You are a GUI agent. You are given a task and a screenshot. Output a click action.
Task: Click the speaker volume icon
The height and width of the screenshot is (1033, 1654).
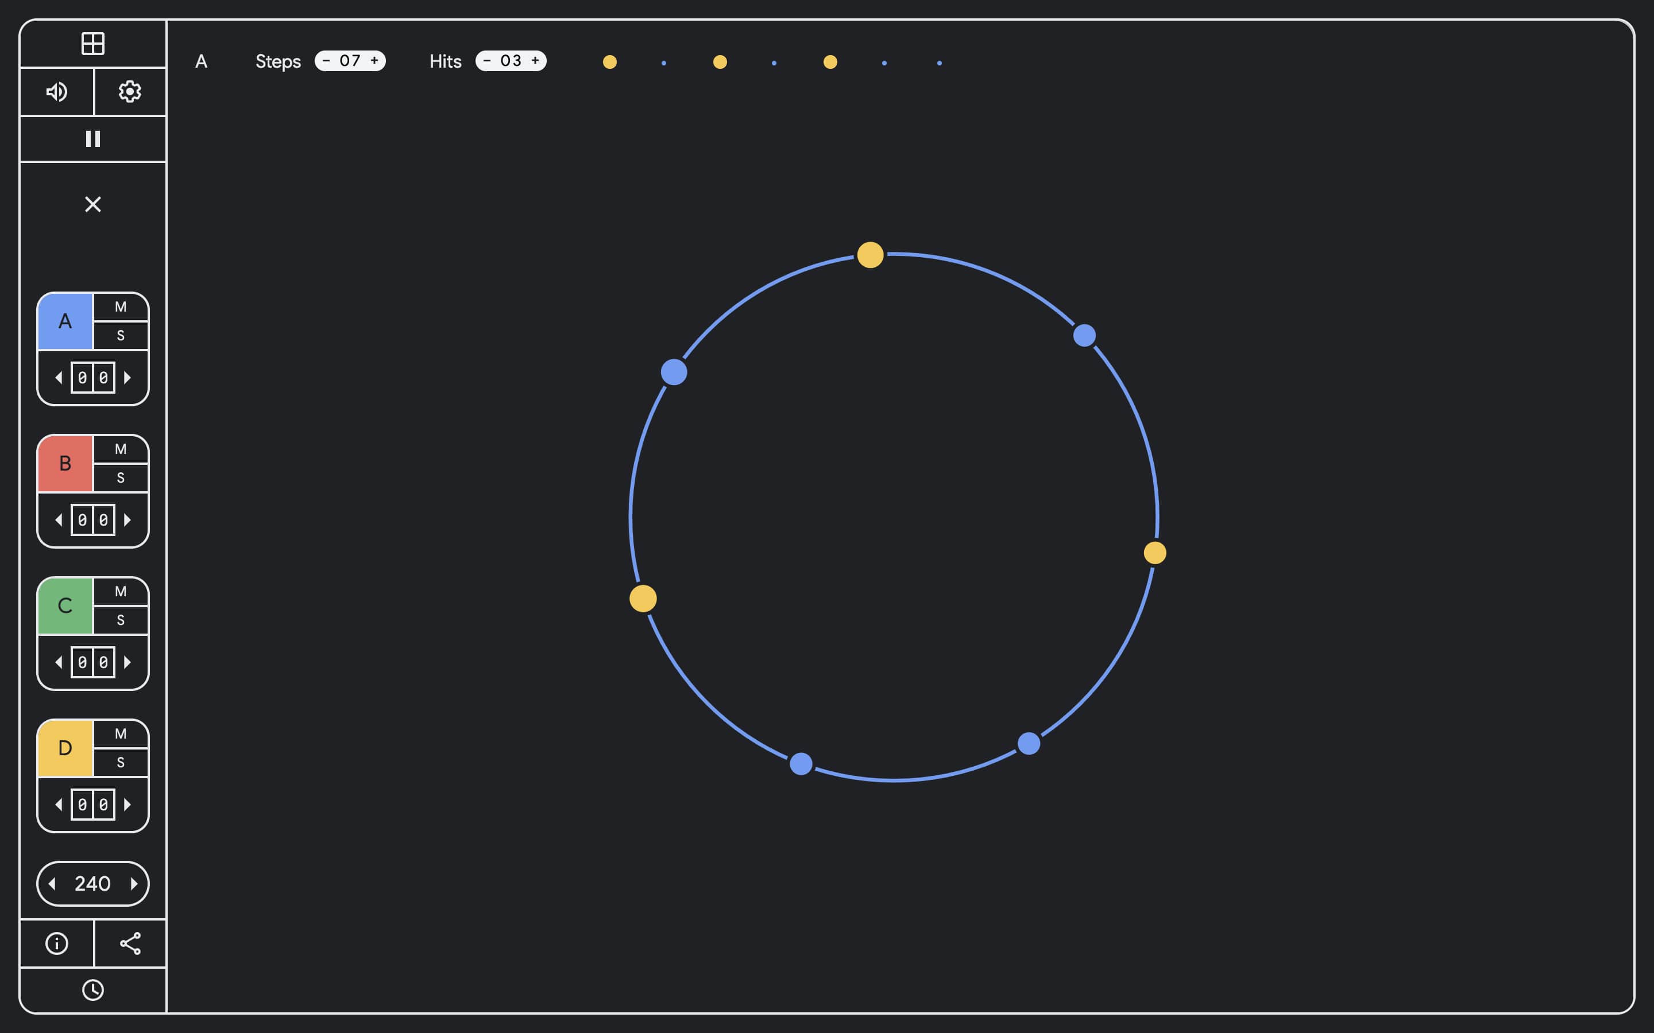[57, 92]
